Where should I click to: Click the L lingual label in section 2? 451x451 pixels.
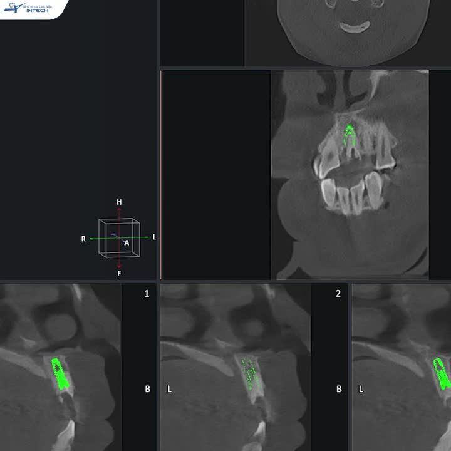[169, 390]
